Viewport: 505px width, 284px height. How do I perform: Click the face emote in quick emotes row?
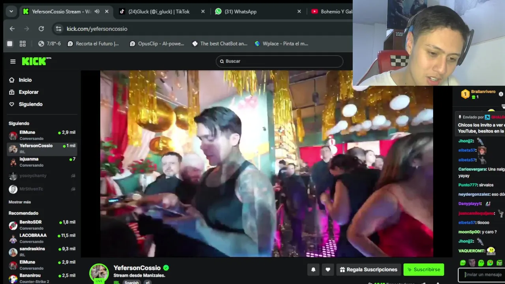click(x=472, y=263)
